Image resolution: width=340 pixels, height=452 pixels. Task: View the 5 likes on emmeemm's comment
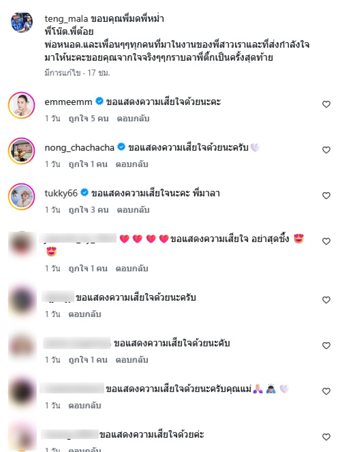88,119
